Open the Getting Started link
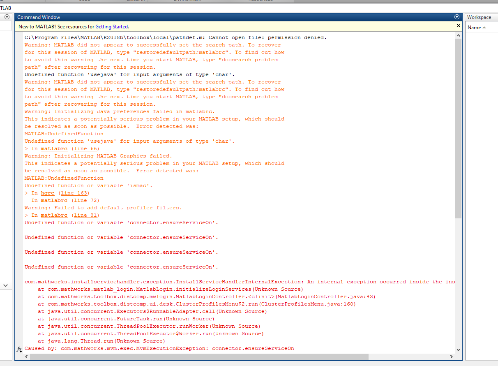 click(112, 27)
